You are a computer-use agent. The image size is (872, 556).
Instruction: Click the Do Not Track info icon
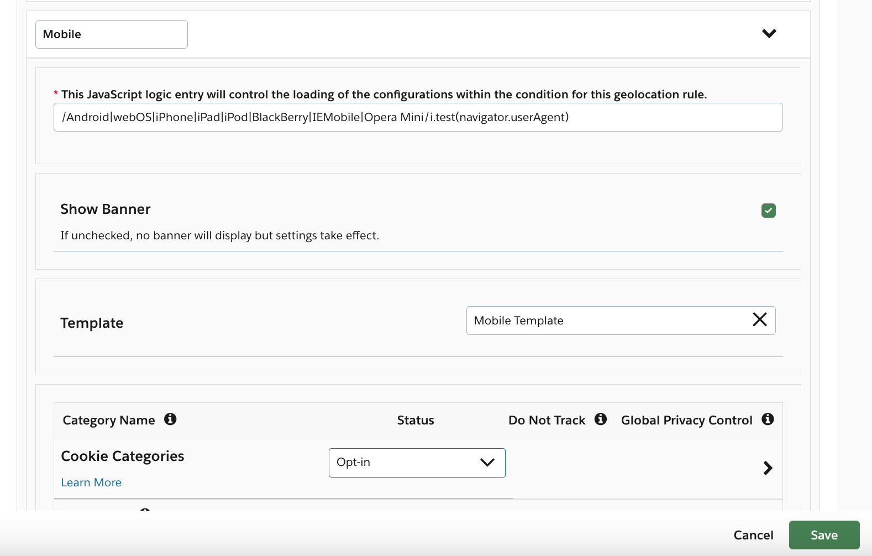click(x=601, y=419)
